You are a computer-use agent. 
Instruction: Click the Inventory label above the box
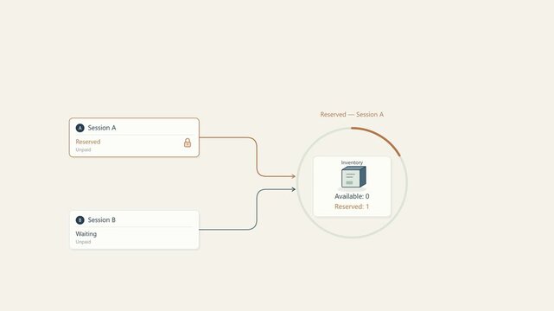click(352, 162)
